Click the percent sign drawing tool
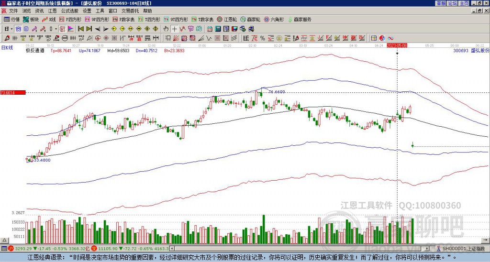 coord(262,38)
